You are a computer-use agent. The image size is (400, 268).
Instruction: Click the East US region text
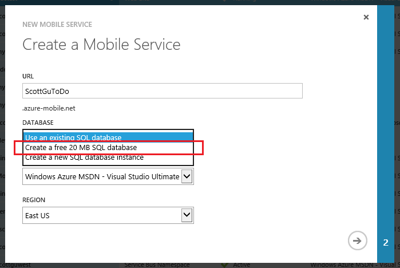pos(37,216)
